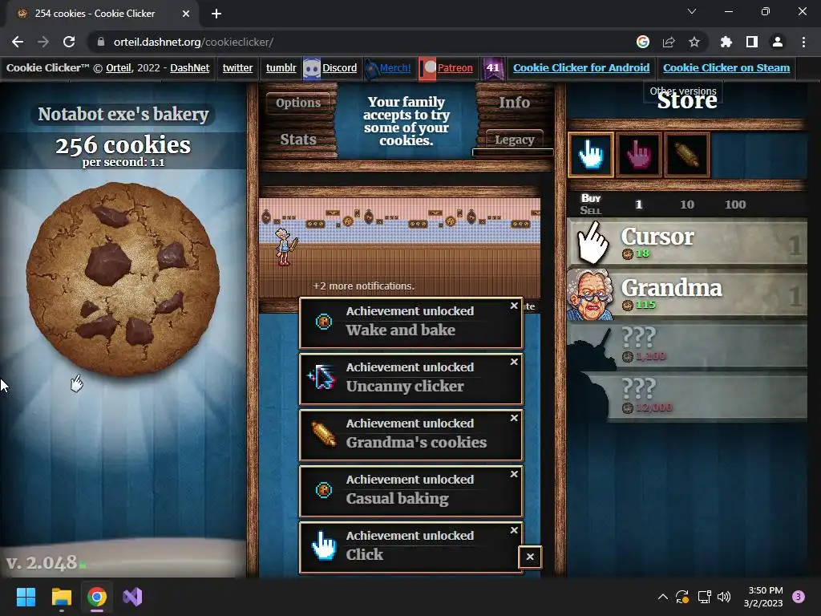Click the big chocolate chip cookie
Viewport: 821px width, 616px height.
tap(123, 279)
